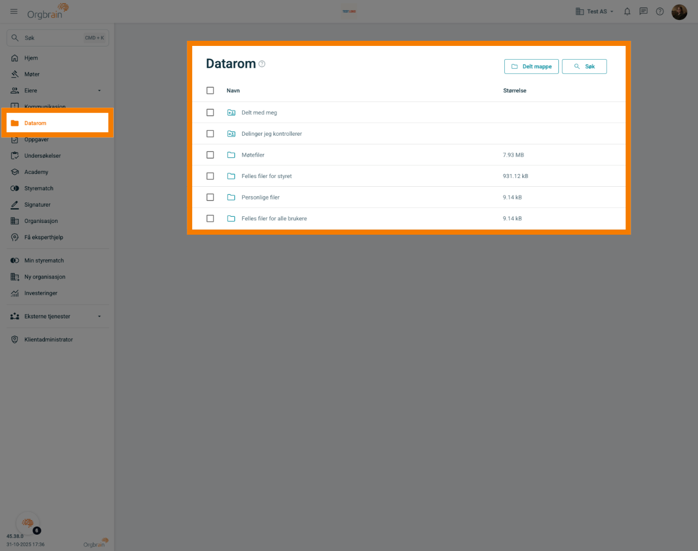The height and width of the screenshot is (551, 698).
Task: Sort by the Navn column header
Action: (233, 91)
